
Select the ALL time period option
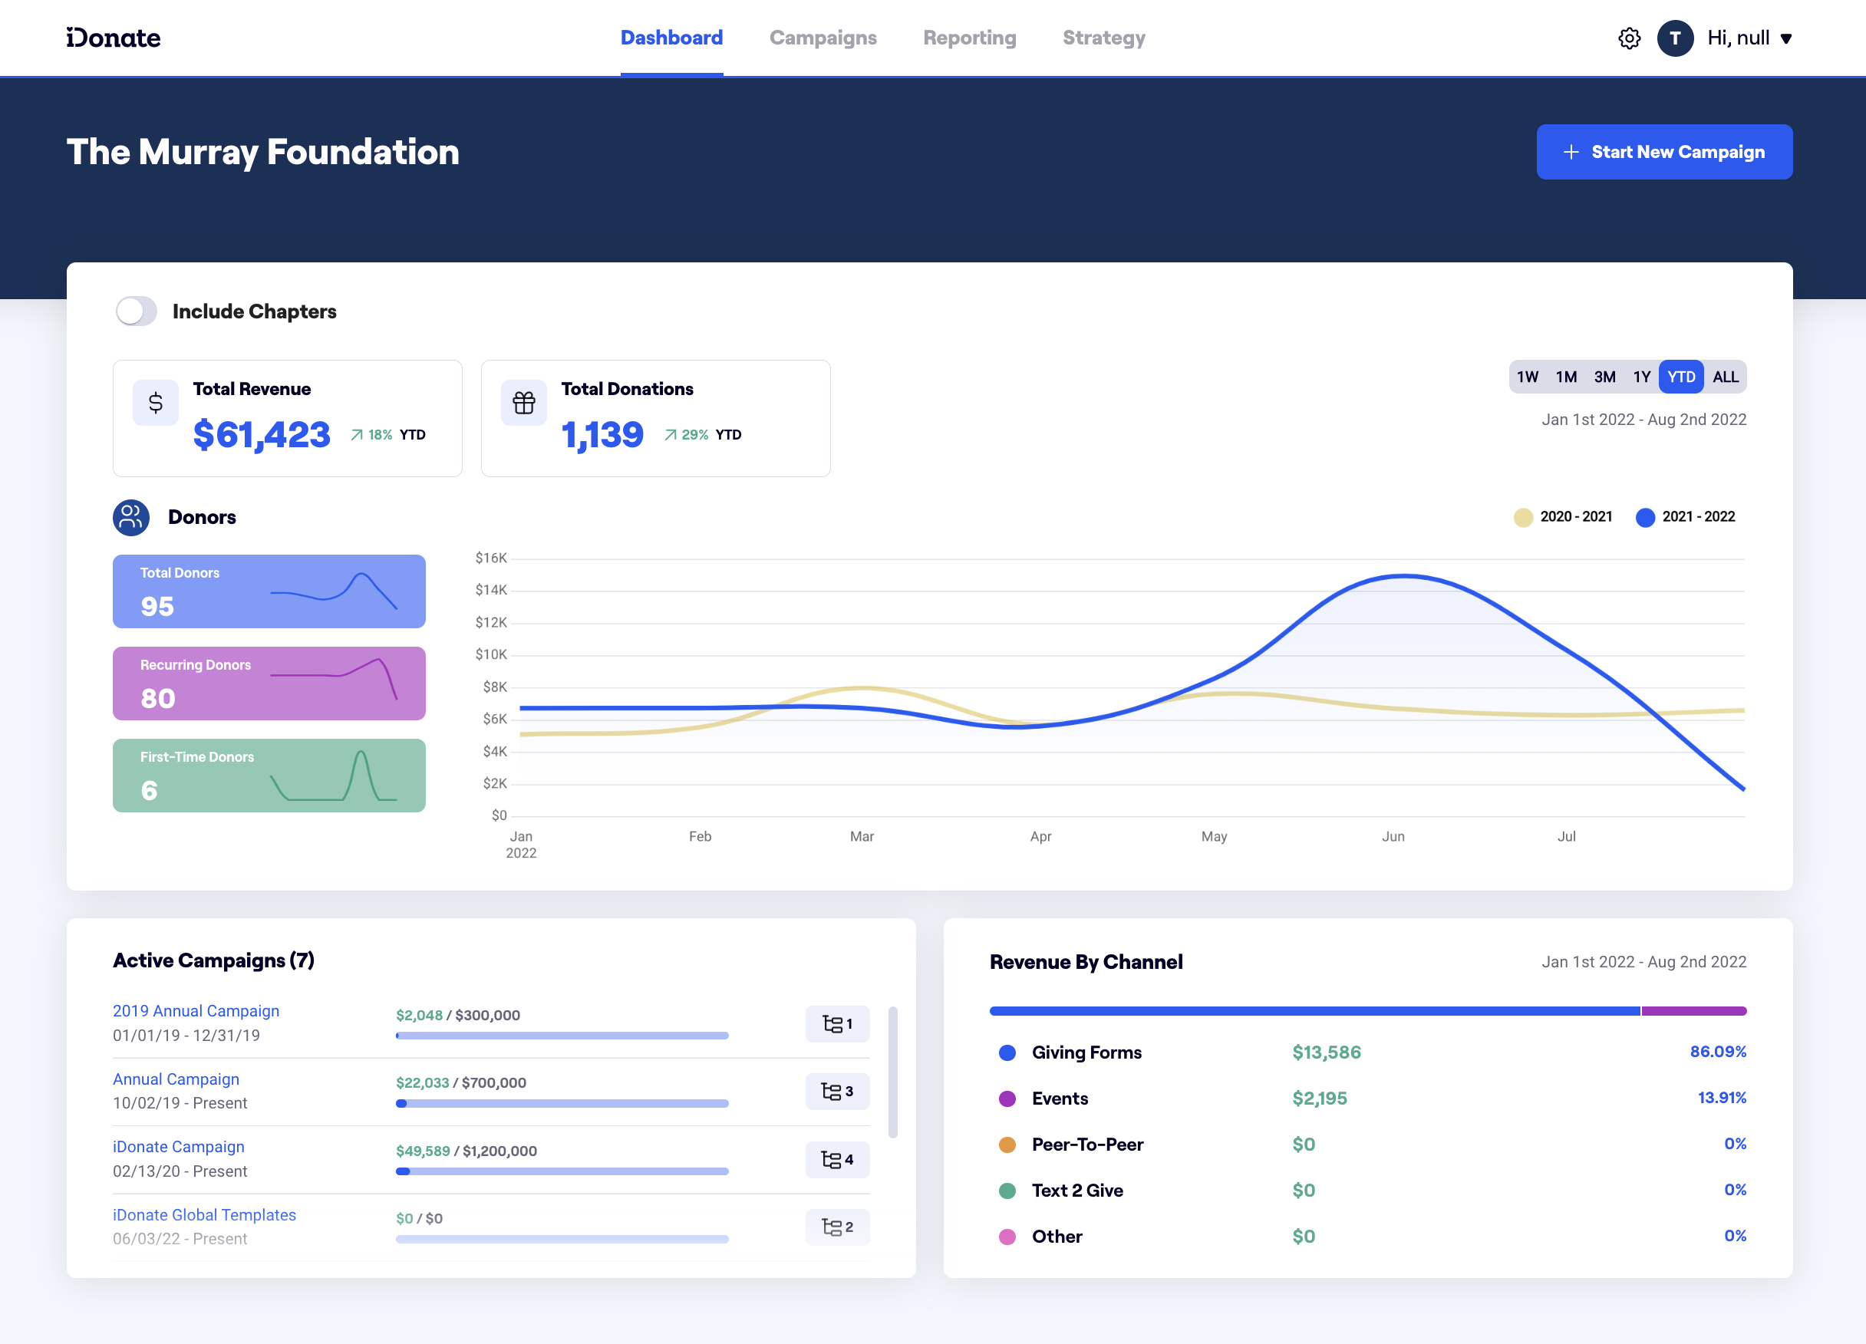click(x=1726, y=377)
